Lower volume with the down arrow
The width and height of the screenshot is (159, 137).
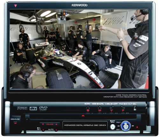point(43,124)
